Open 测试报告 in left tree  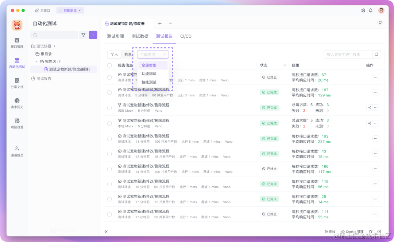[41, 79]
